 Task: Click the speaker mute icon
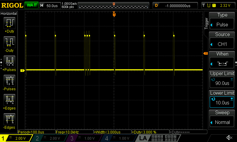(229, 138)
